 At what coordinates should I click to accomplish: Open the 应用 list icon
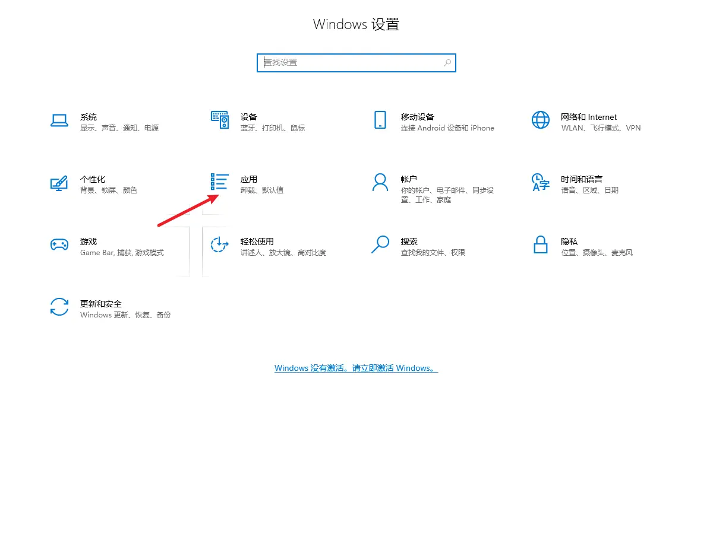[220, 182]
